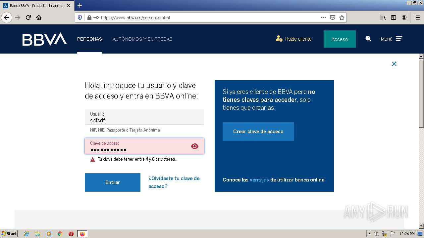
Task: Click the Pocket save icon
Action: click(x=333, y=18)
